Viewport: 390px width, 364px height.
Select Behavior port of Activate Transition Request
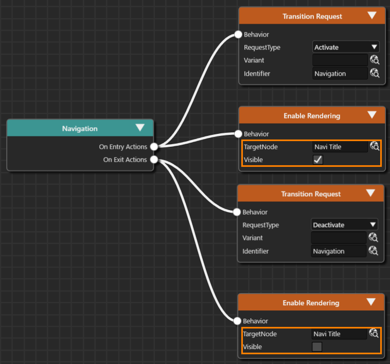click(x=238, y=34)
